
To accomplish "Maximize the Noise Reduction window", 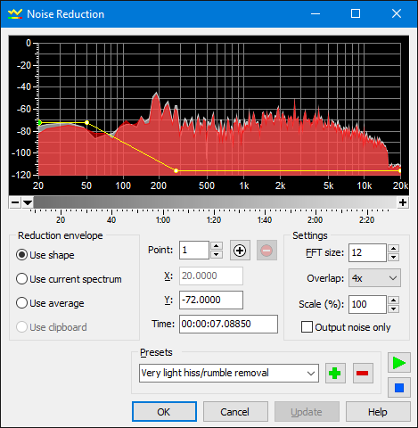I will click(x=356, y=13).
